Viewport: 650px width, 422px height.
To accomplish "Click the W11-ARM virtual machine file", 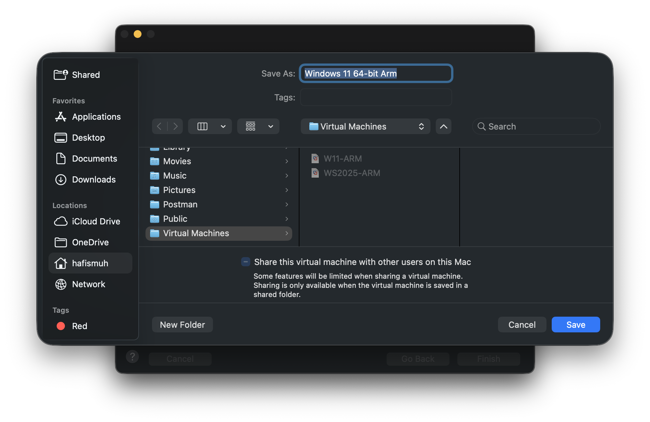I will pos(342,159).
